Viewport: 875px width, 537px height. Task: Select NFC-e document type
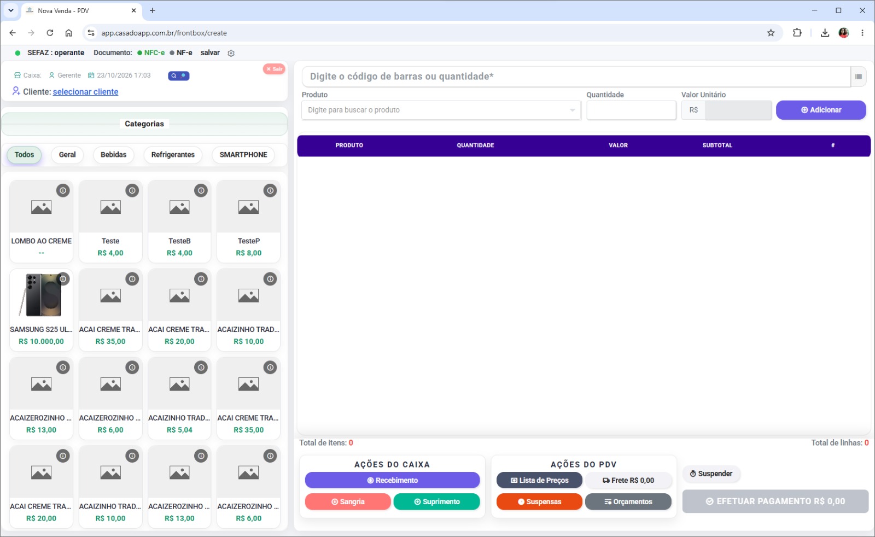click(151, 53)
